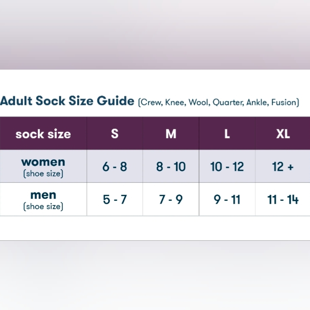Click the gray area below the table
310x310 pixels.
pyautogui.click(x=155, y=275)
